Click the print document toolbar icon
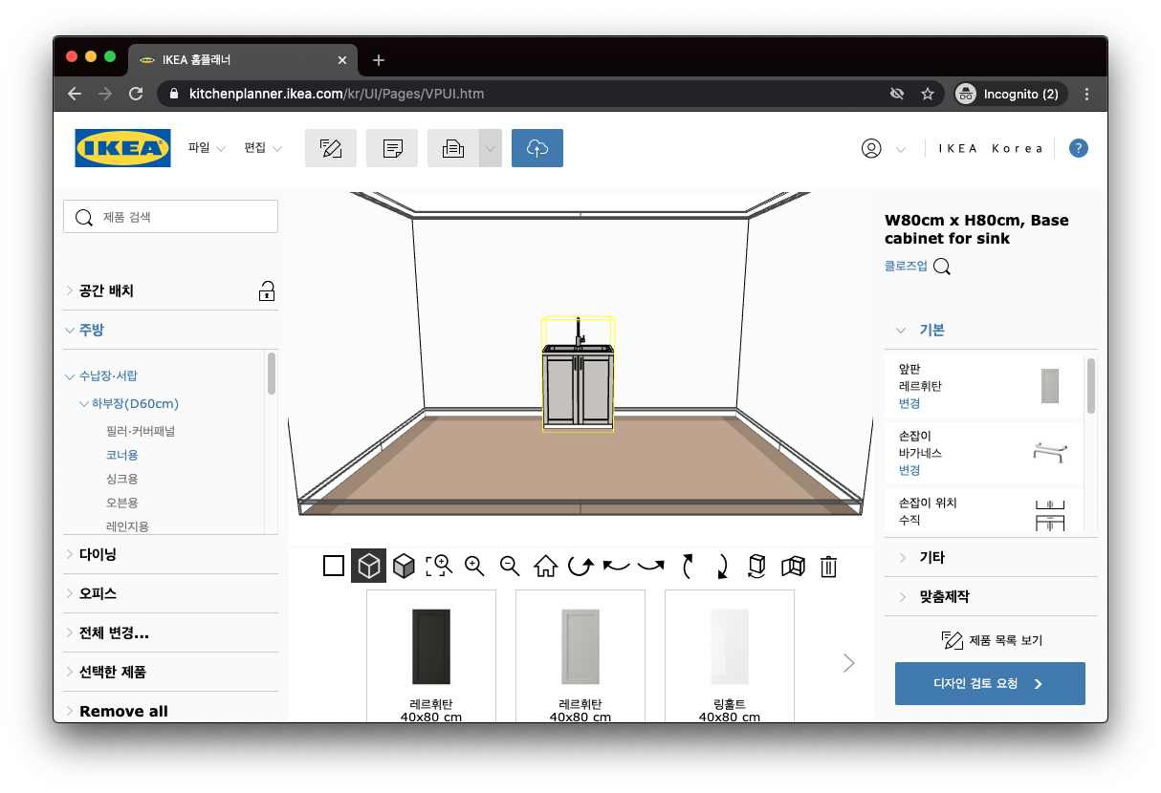This screenshot has width=1161, height=793. (453, 148)
